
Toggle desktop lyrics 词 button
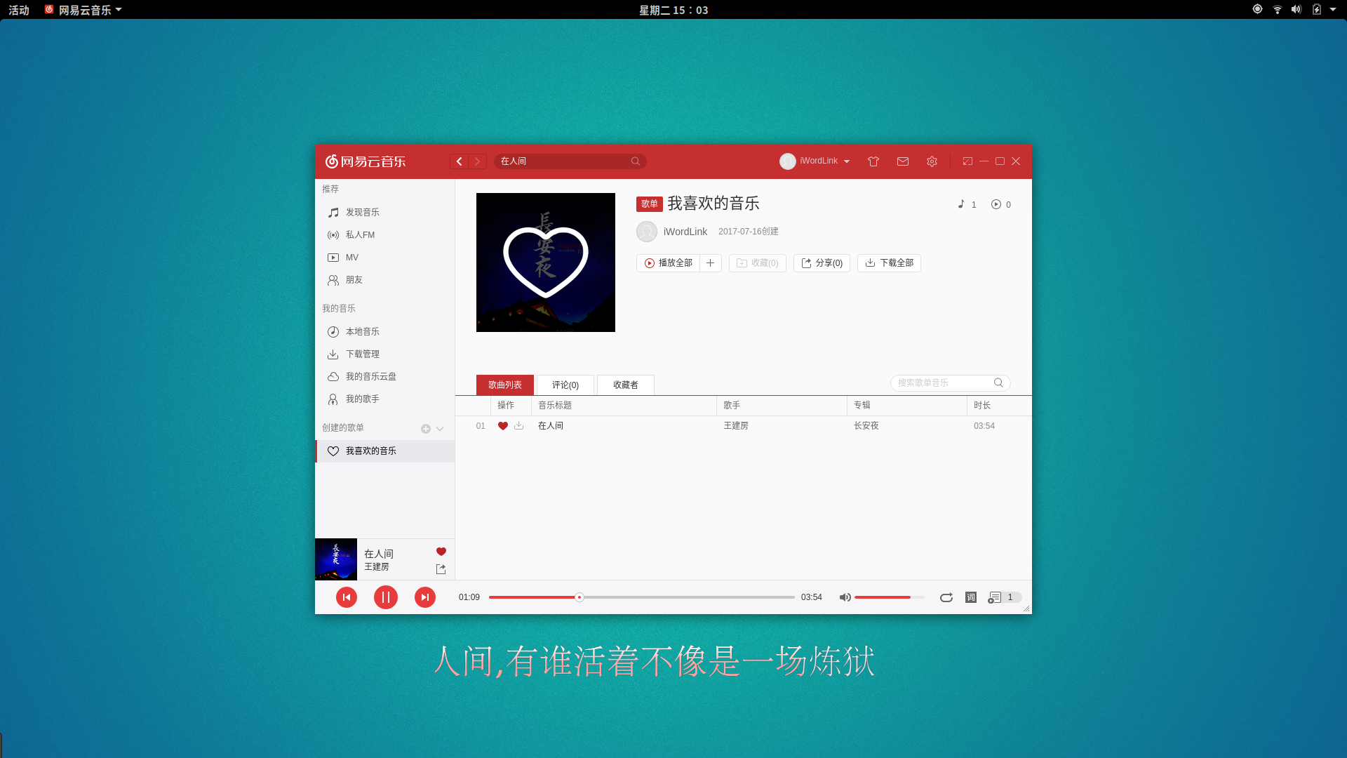tap(971, 597)
